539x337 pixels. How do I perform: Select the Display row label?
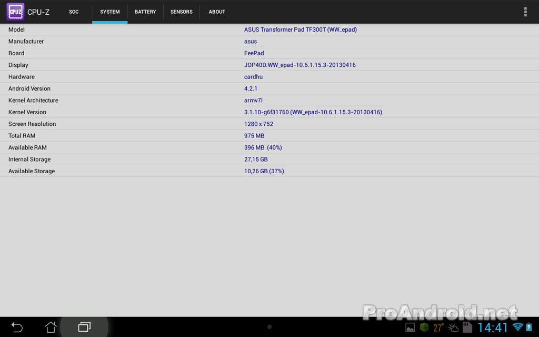(x=18, y=65)
